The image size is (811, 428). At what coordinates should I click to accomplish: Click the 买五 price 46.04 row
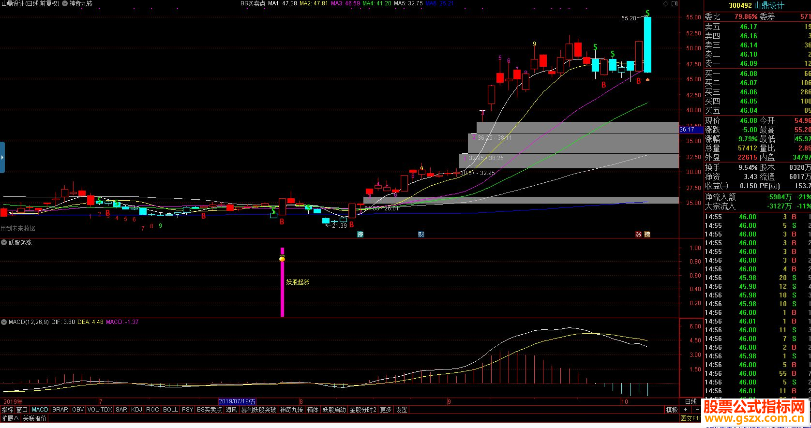coord(757,111)
